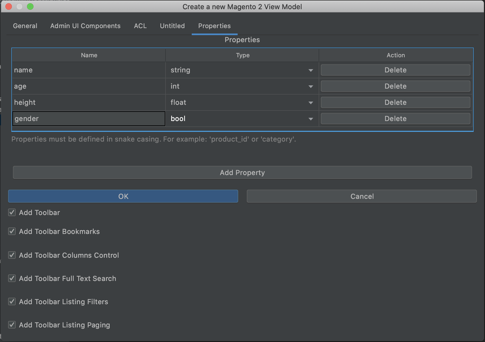
Task: Delete the gender property row
Action: [x=395, y=119]
